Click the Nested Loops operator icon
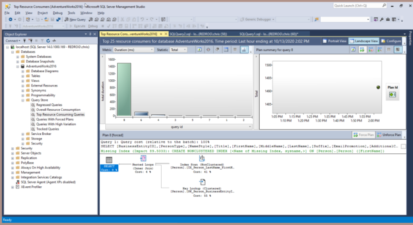Viewport: 413px width, 225px height. click(x=143, y=158)
